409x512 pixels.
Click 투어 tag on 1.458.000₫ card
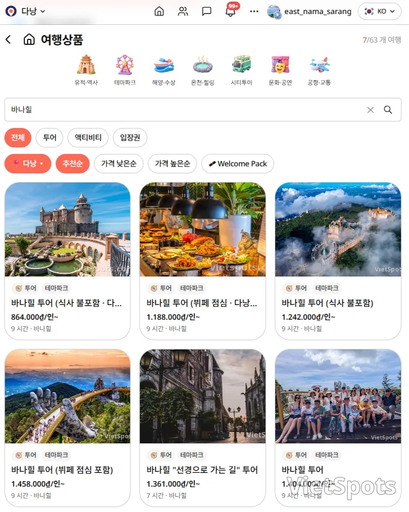[26, 455]
